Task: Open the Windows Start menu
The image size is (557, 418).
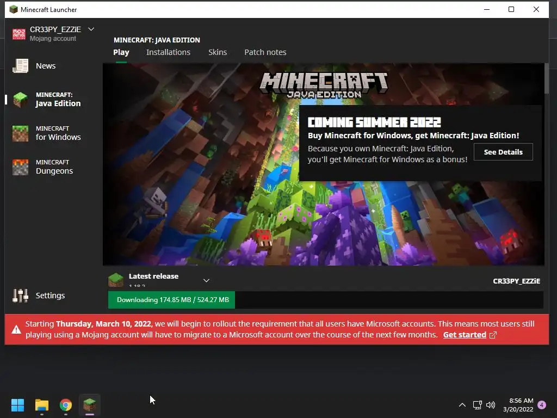Action: click(17, 405)
